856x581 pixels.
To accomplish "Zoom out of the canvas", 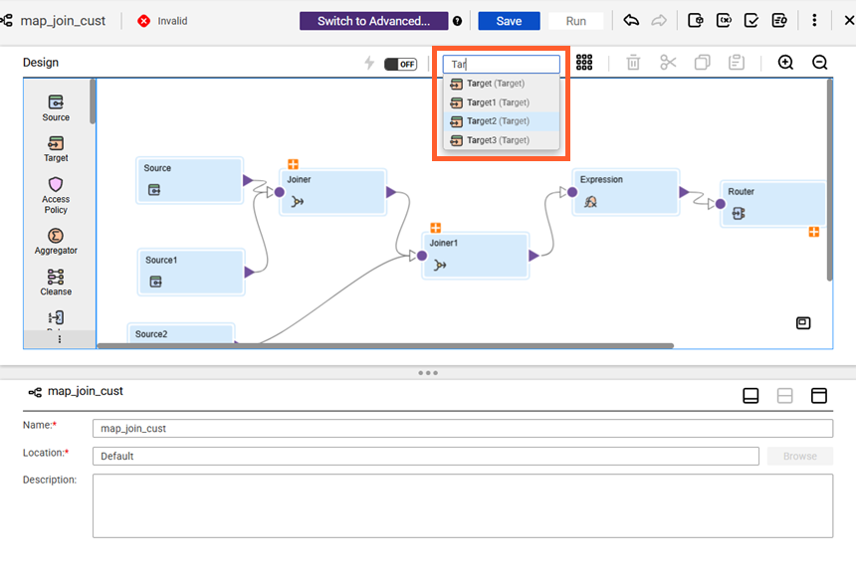I will point(819,63).
